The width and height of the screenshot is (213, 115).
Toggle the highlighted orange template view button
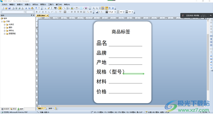pyautogui.click(x=107, y=8)
